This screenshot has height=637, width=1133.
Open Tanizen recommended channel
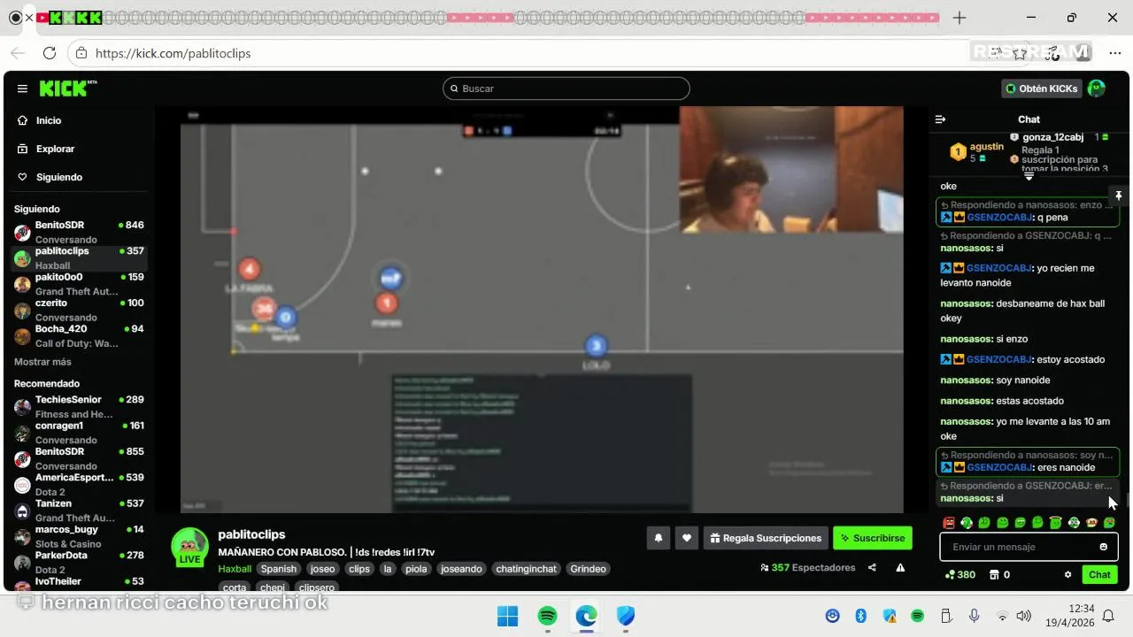tap(79, 510)
